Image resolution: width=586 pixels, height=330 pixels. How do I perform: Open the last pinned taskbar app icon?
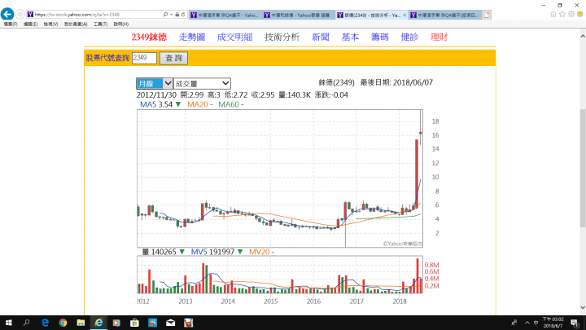click(x=188, y=323)
